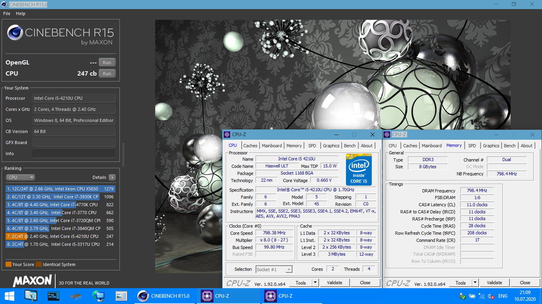Click the Info input field
The image size is (542, 304).
point(74,154)
